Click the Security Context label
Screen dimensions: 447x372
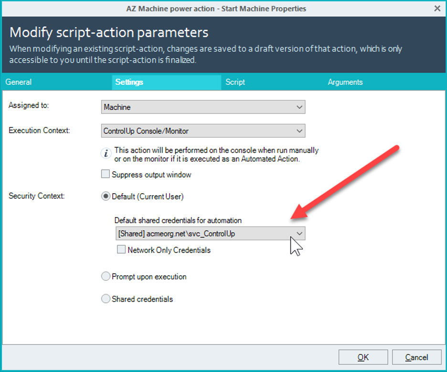coord(36,196)
